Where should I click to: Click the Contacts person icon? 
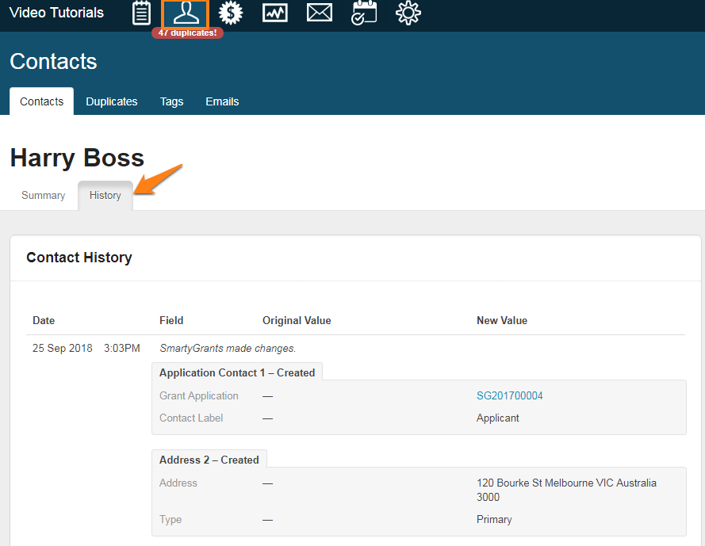tap(185, 13)
